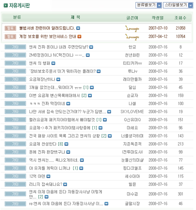Screen dimensions: 196x210
Task: Open post 불법서버 관련하여 알려드립니다
Action: coord(47,28)
